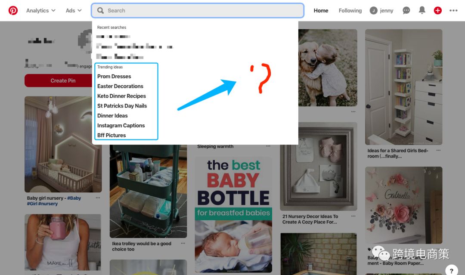The image size is (465, 275).
Task: Open the Gabriella paper flowers pin image
Action: [x=403, y=205]
